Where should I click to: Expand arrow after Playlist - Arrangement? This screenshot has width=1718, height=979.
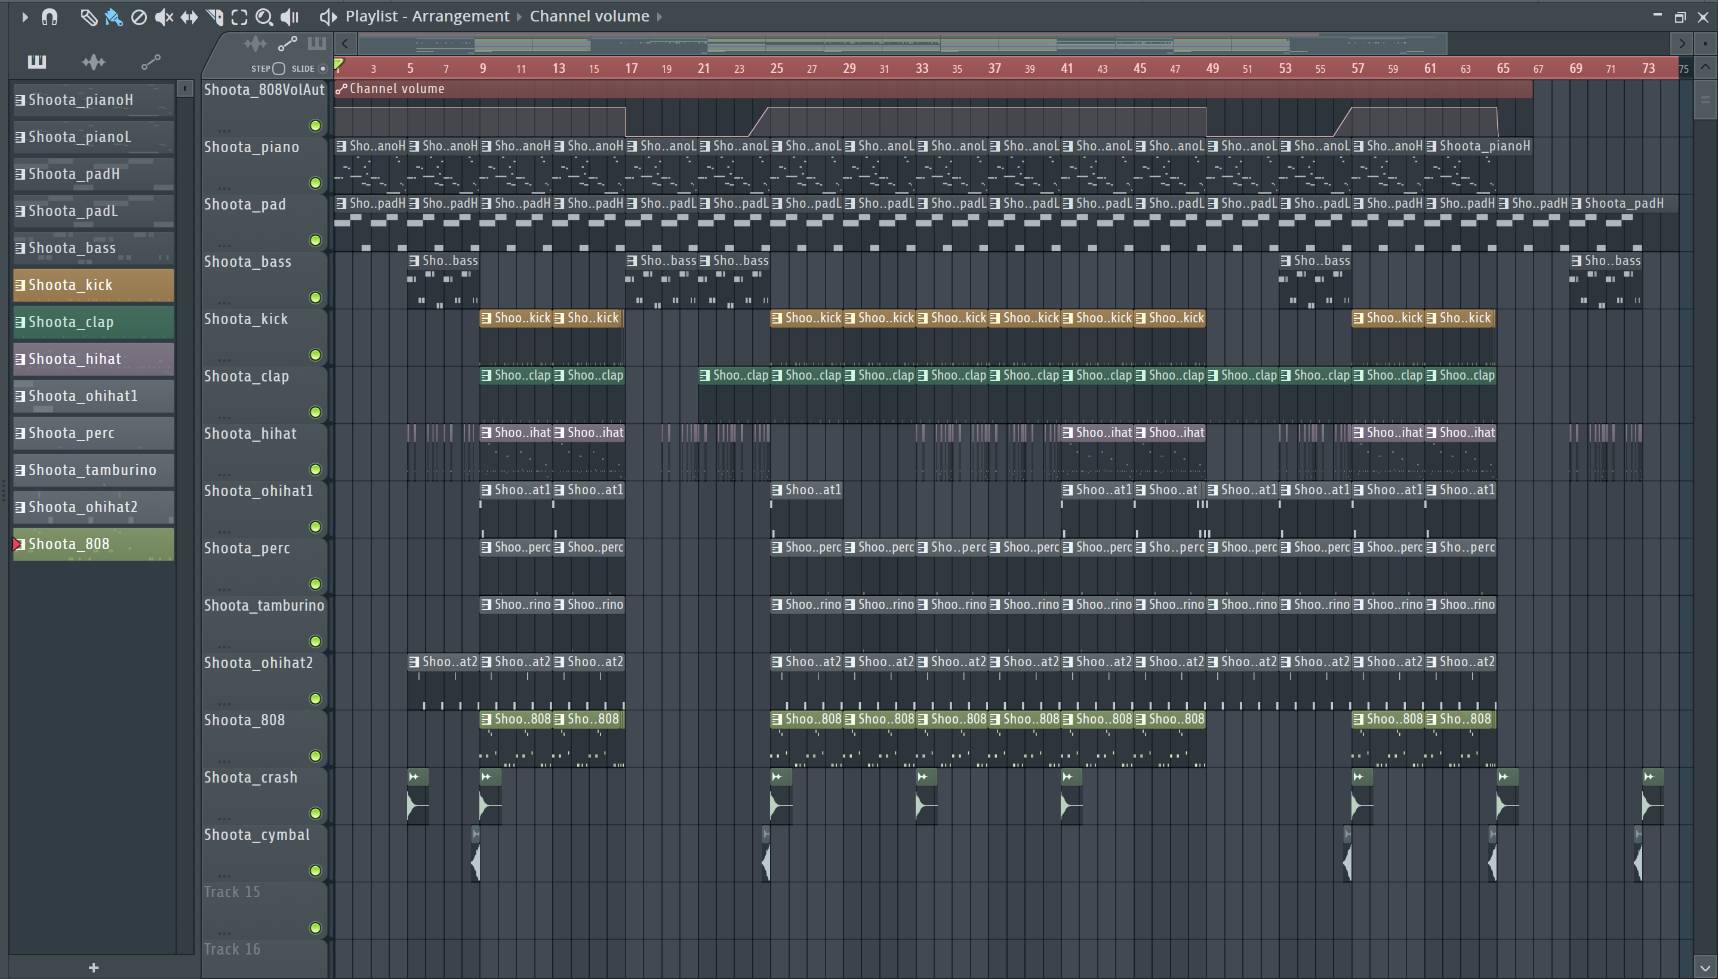519,17
